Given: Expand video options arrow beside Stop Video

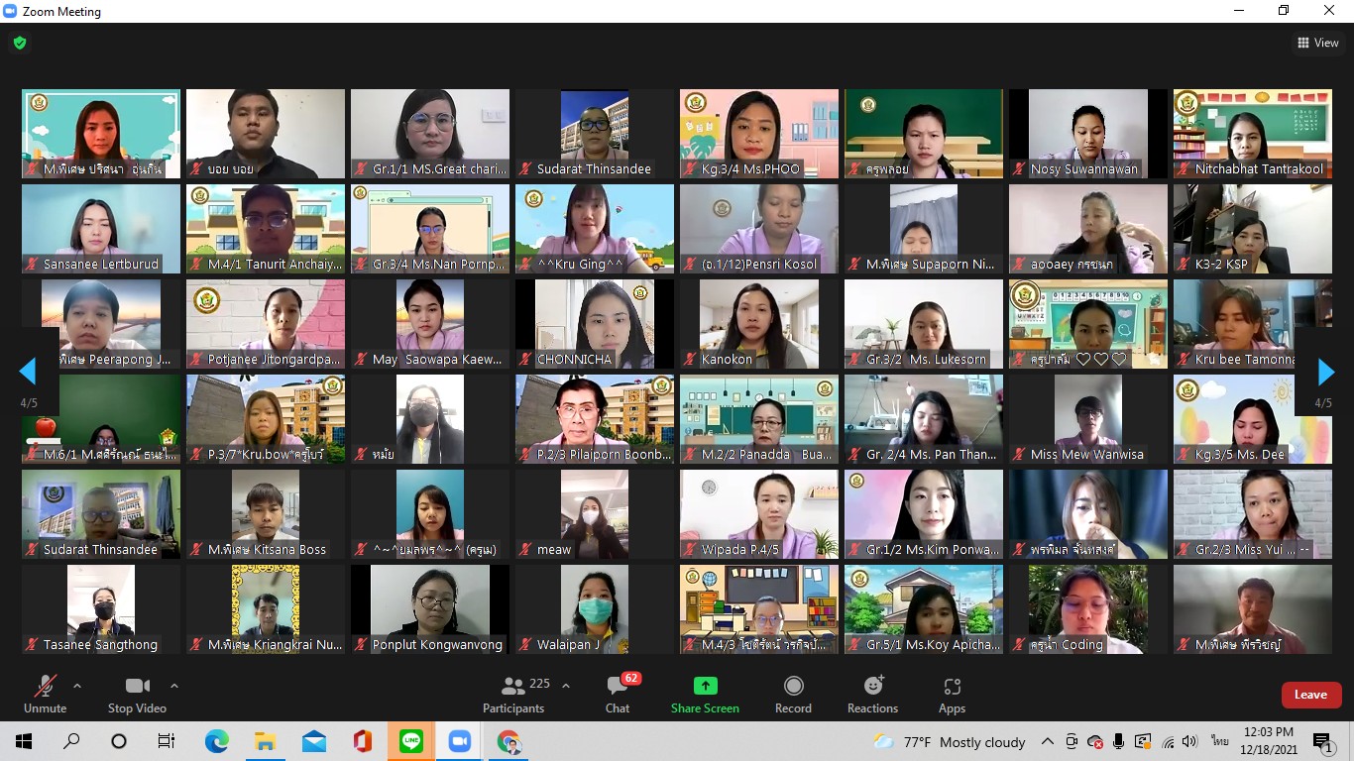Looking at the screenshot, I should [x=174, y=686].
